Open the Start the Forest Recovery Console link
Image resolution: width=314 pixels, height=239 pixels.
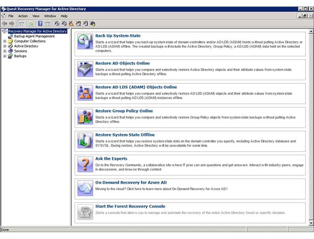click(130, 206)
